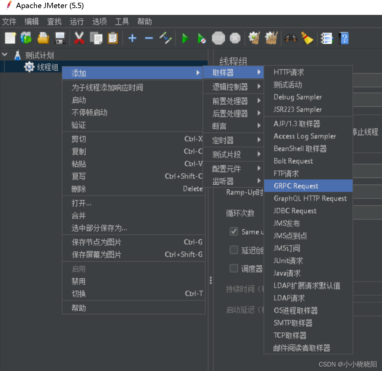Screen dimensions: 382x371
Task: Click the Open file folder icon
Action: pos(43,38)
